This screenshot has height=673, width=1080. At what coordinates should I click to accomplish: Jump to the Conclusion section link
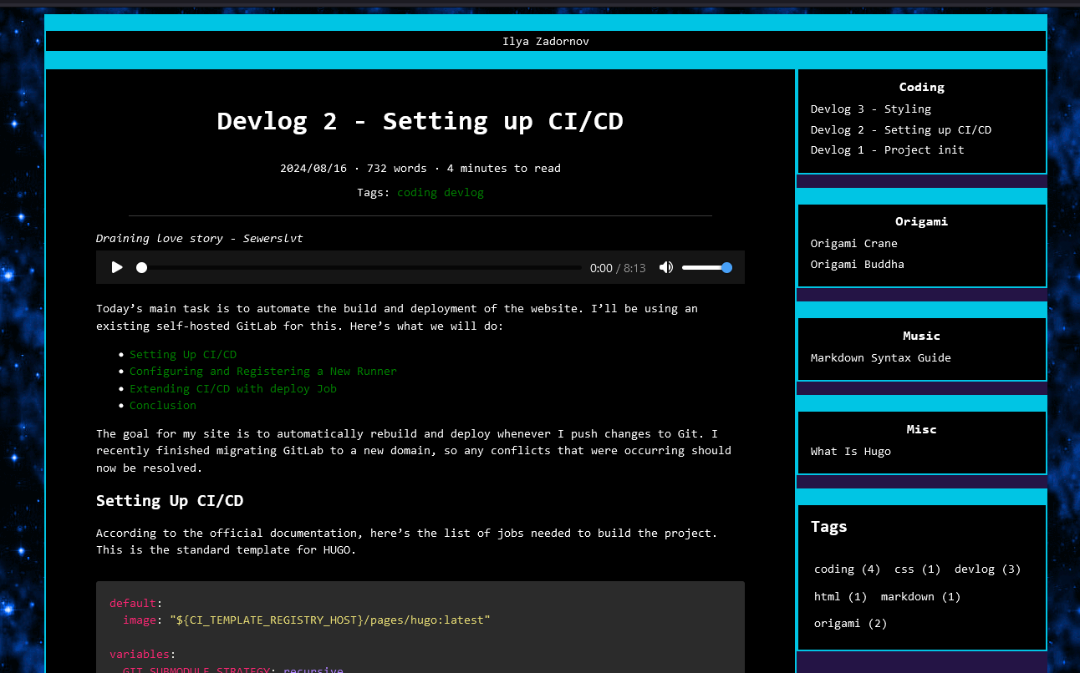click(x=163, y=405)
